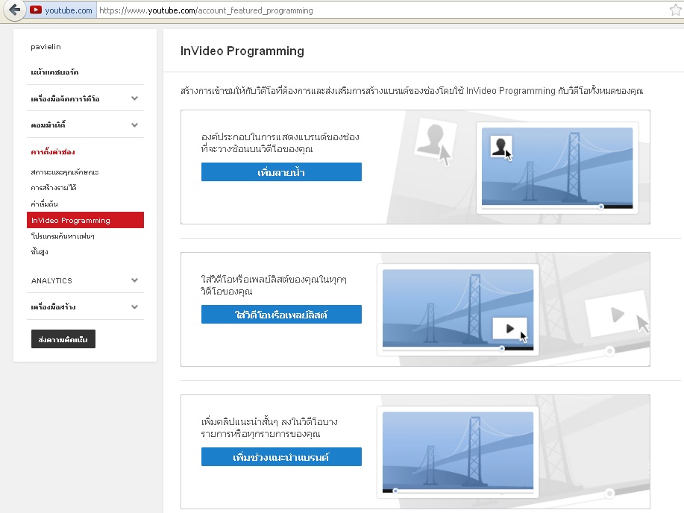The image size is (684, 513).
Task: Click the URL address field
Action: pyautogui.click(x=383, y=10)
